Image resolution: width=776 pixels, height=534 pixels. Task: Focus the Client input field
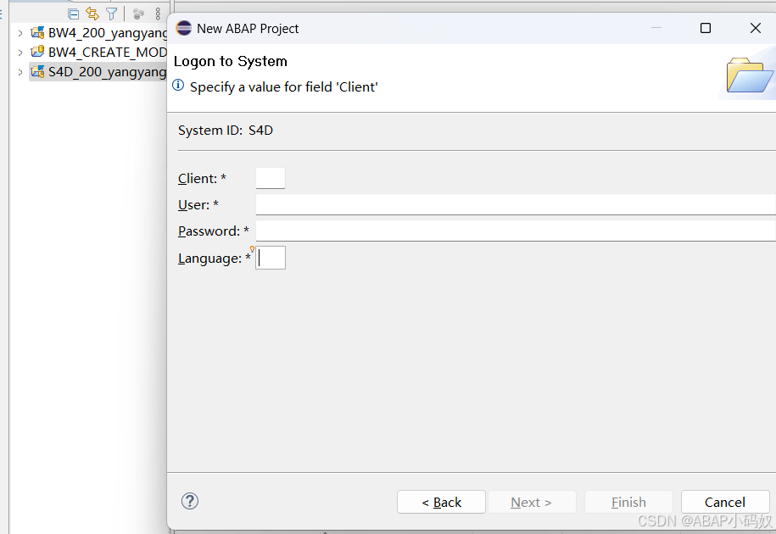(x=271, y=178)
